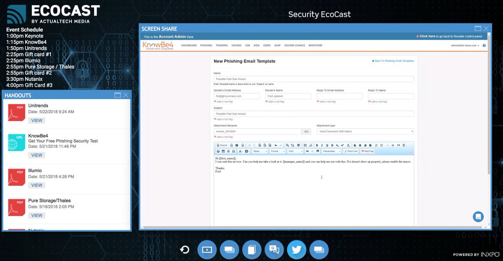
Task: Maximize the editor with the fullscreen icon
Action: click(x=305, y=145)
